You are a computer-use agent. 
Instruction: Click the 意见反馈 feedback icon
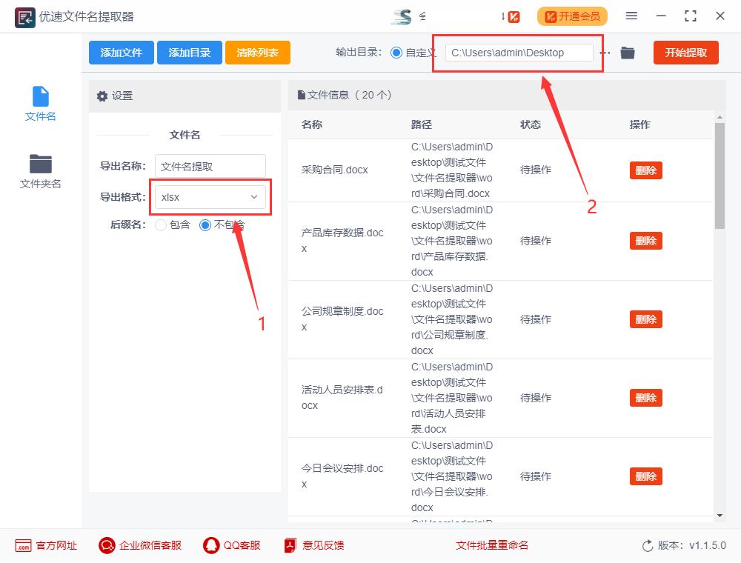pyautogui.click(x=289, y=545)
